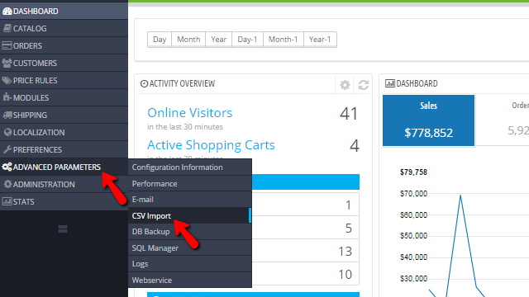529x297 pixels.
Task: Open the Customers menu item
Action: (64, 63)
